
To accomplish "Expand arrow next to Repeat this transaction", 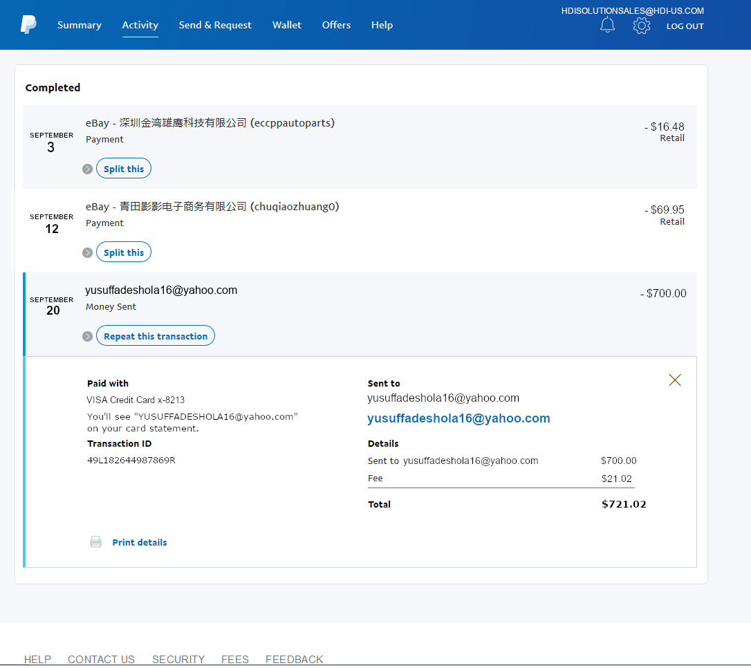I will [87, 337].
